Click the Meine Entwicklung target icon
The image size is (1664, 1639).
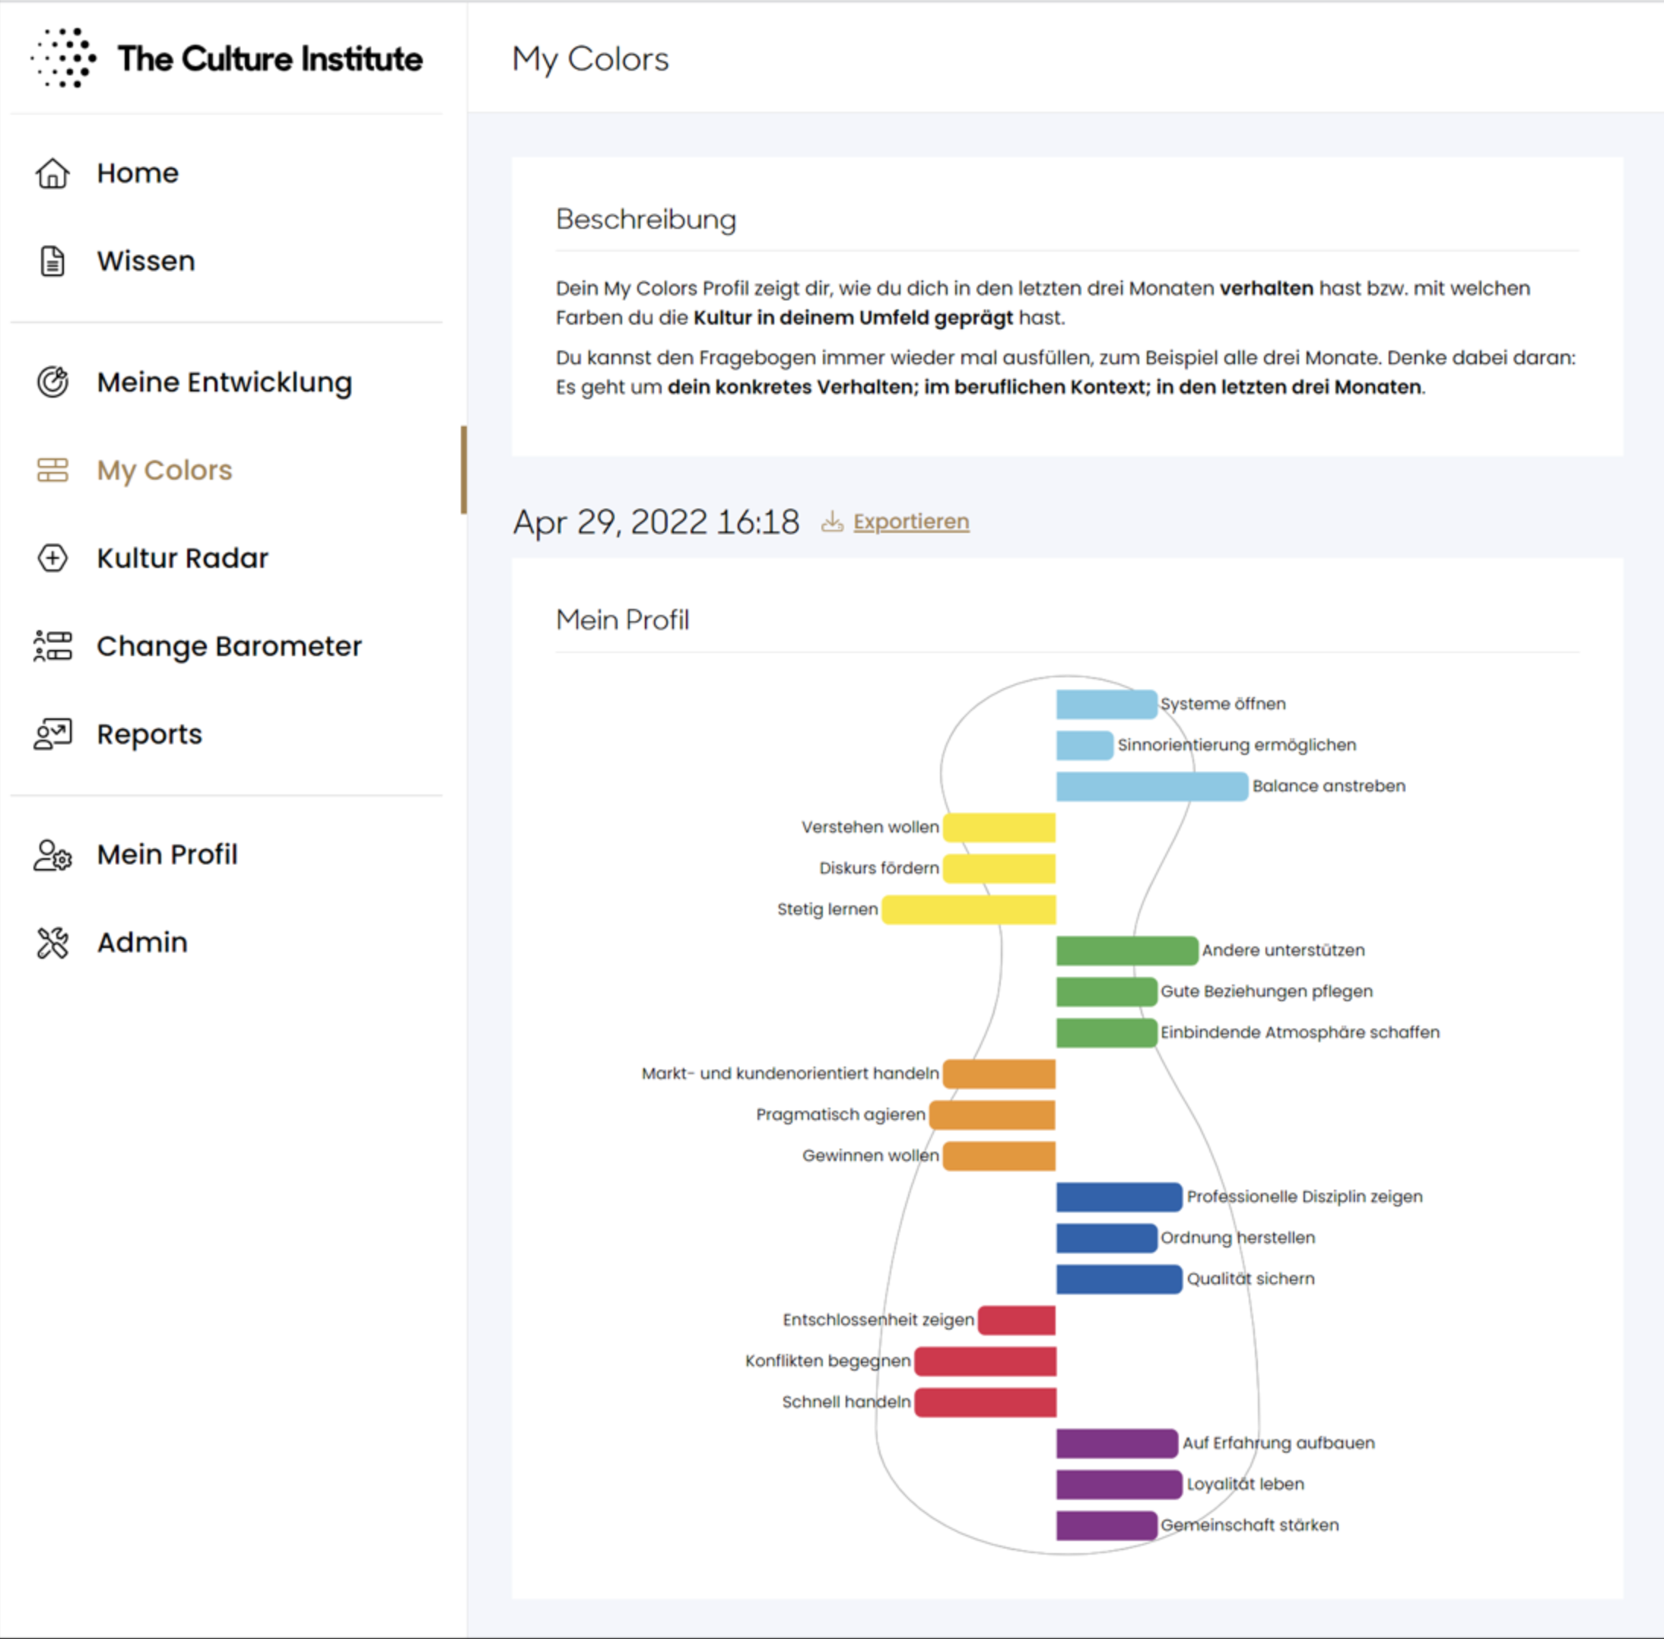pyautogui.click(x=52, y=382)
